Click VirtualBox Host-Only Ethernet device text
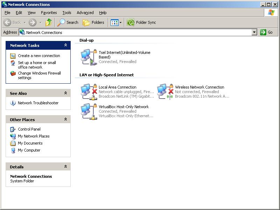 pyautogui.click(x=126, y=116)
